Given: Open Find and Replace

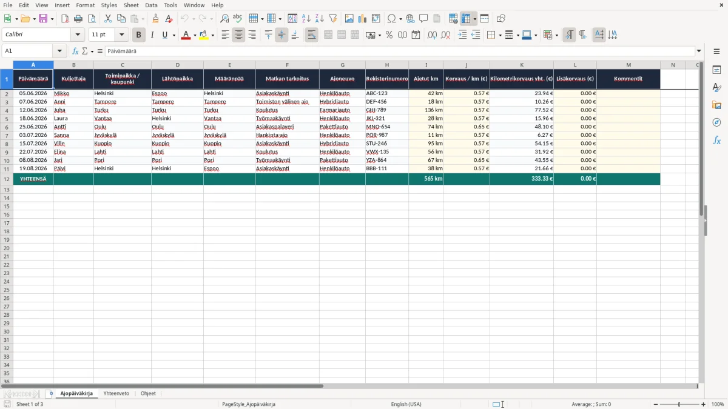Looking at the screenshot, I should 224,19.
